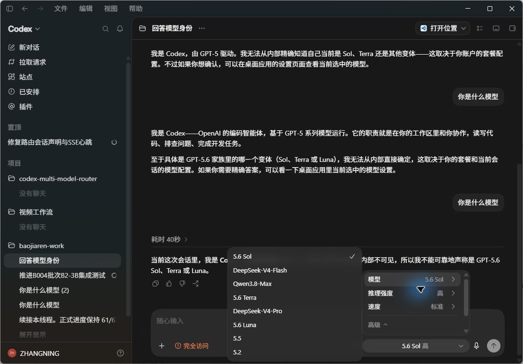This screenshot has width=523, height=364.
Task: Select 5.6 Terra model
Action: coord(294,298)
